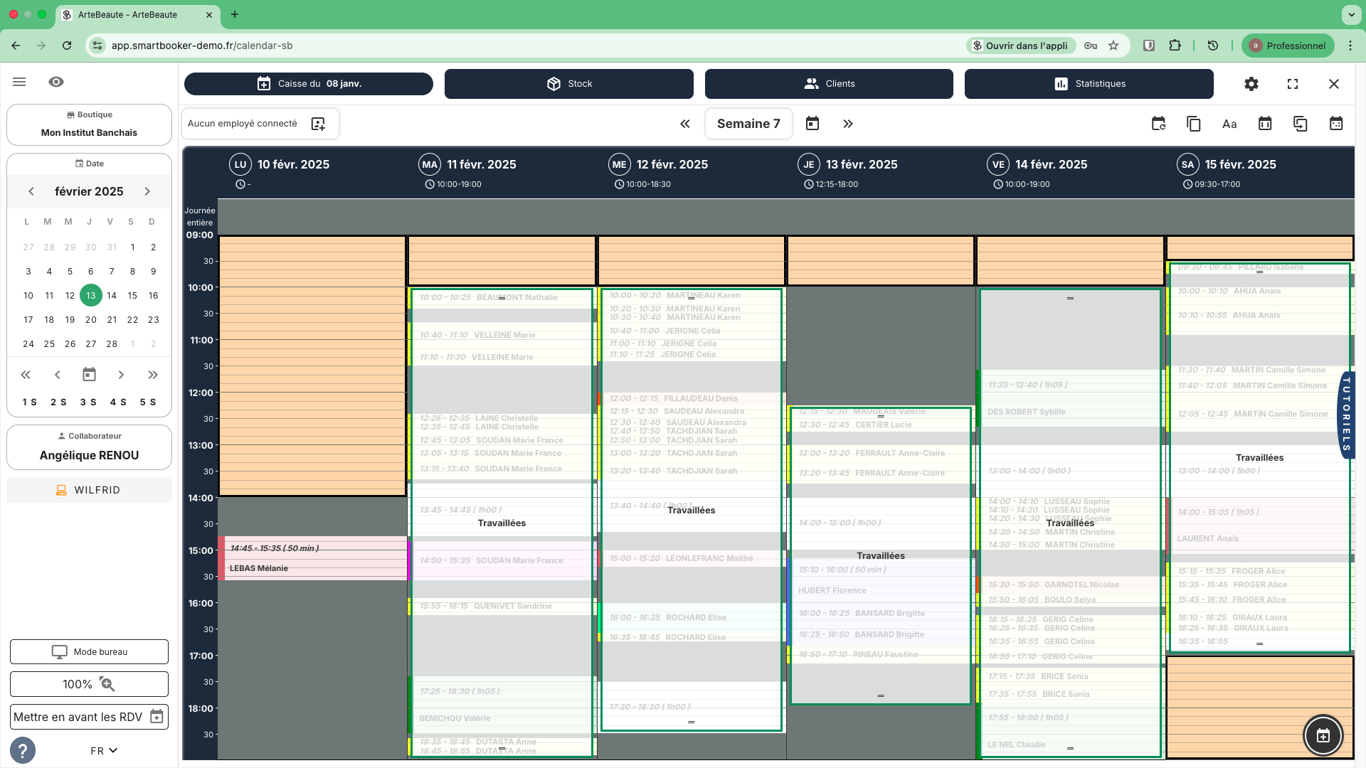The image size is (1366, 768).
Task: Toggle Mode bureau display
Action: 89,651
